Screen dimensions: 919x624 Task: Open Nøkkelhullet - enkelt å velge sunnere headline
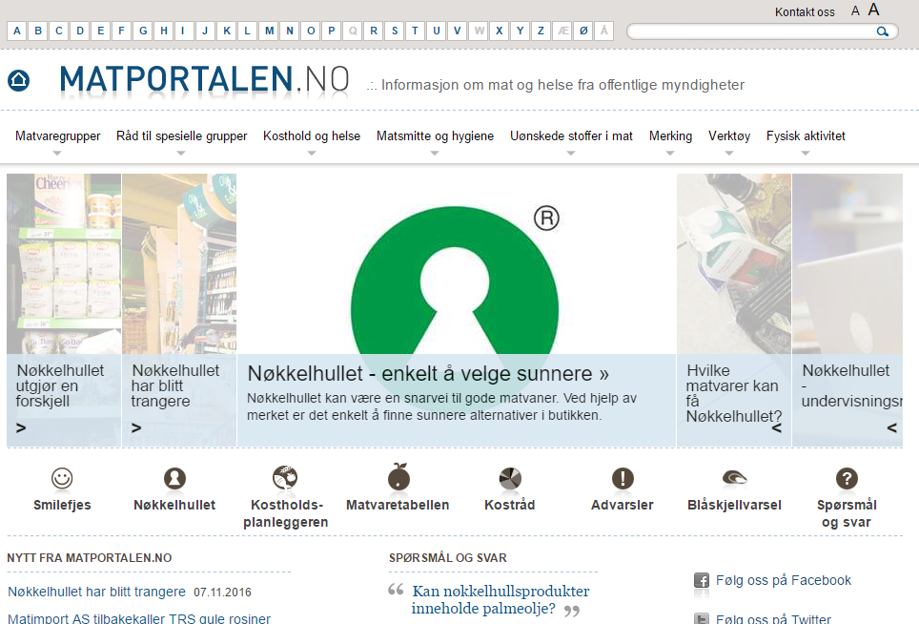click(428, 374)
